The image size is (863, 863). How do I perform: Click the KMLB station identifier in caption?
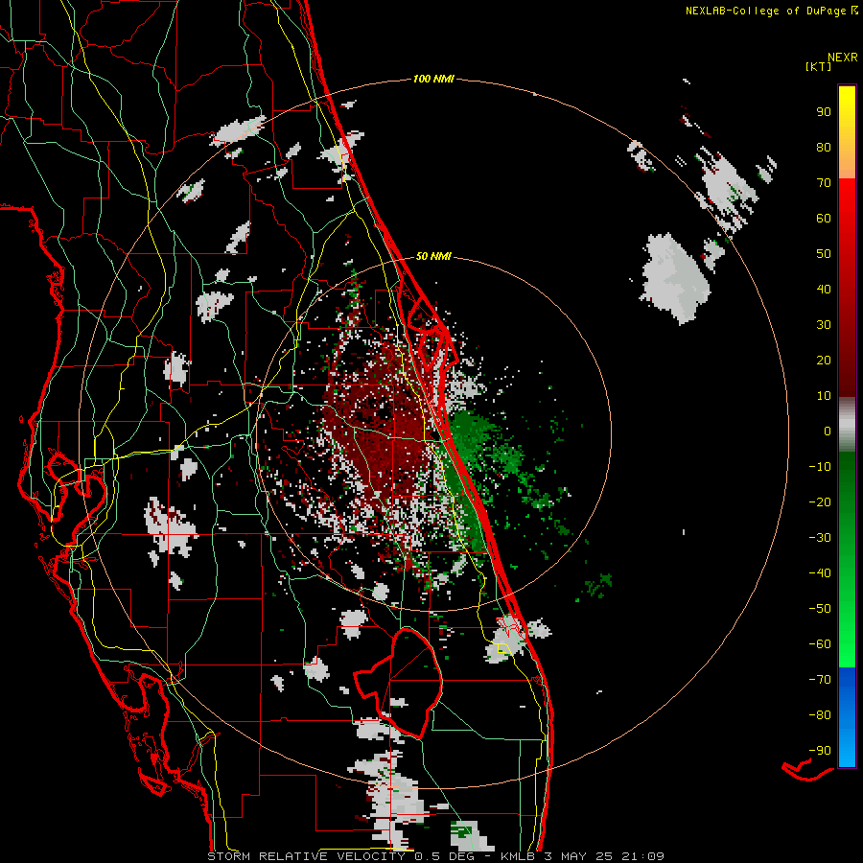(518, 856)
